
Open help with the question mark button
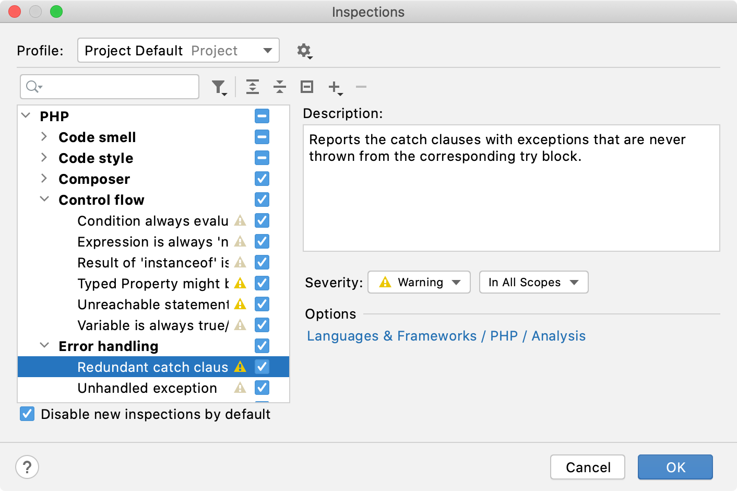(27, 467)
